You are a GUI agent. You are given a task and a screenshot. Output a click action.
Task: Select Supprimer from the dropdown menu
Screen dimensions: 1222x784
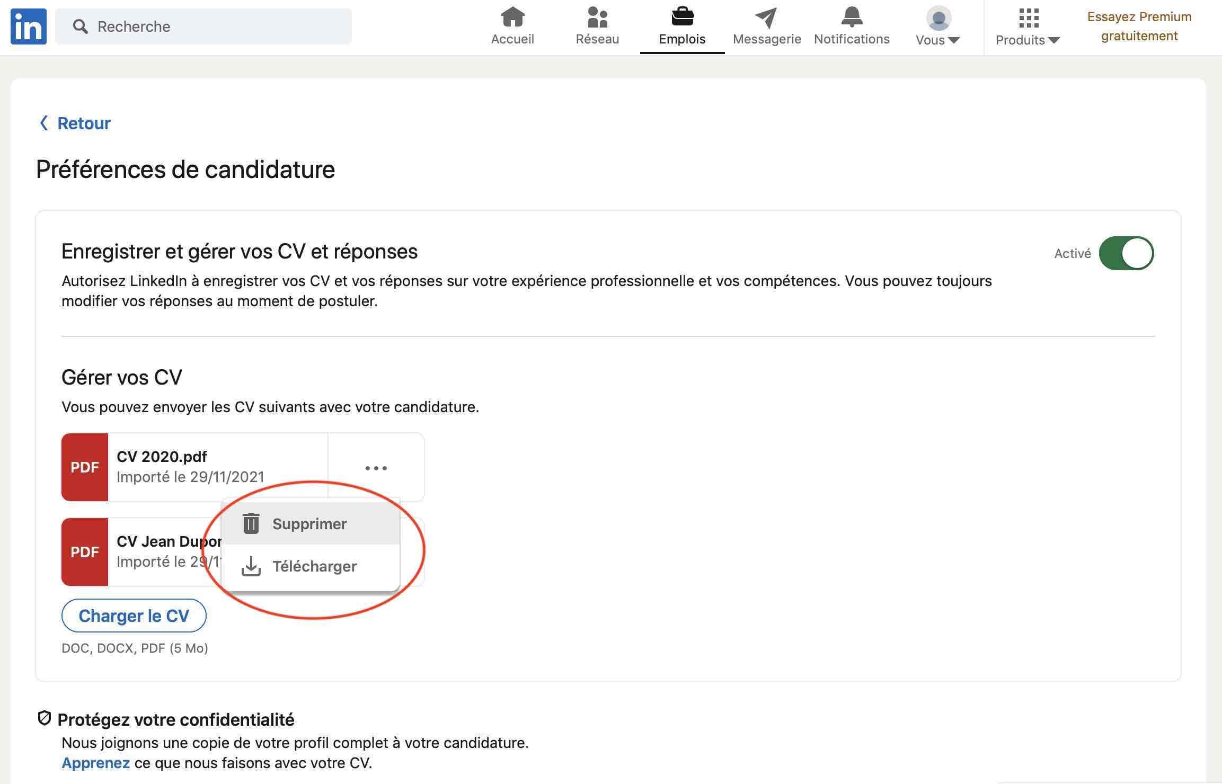point(310,523)
